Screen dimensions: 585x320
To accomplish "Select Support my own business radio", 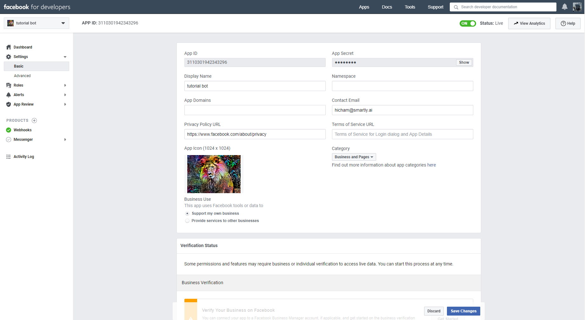I will [187, 213].
